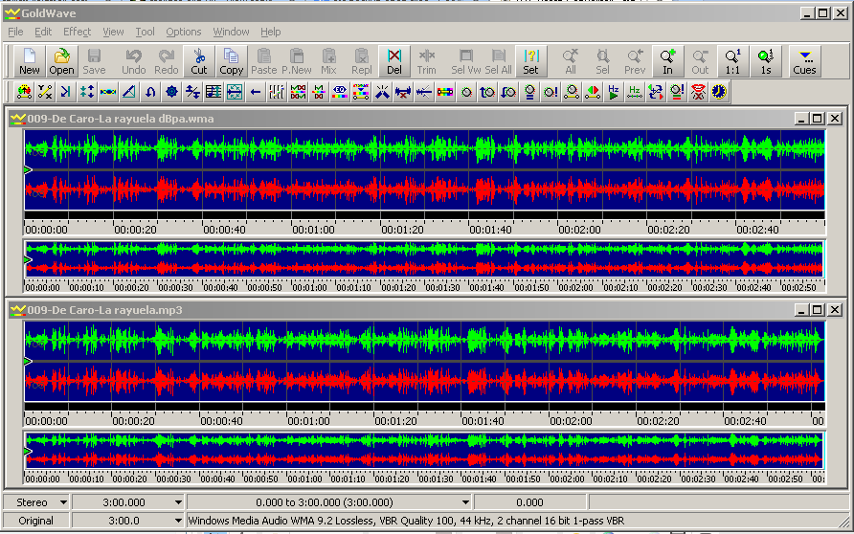Click the Del delete icon
854x534 pixels.
(394, 61)
